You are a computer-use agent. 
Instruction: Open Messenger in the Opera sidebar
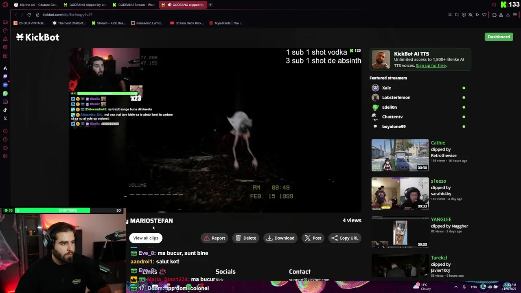5,85
